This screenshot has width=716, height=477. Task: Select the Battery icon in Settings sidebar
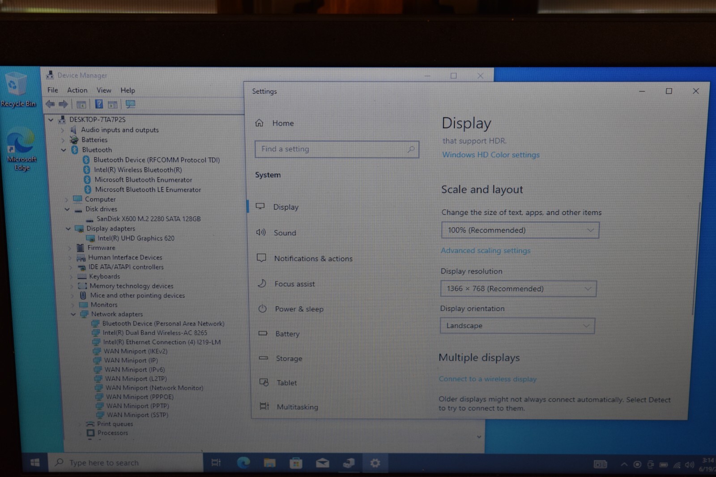(x=263, y=333)
